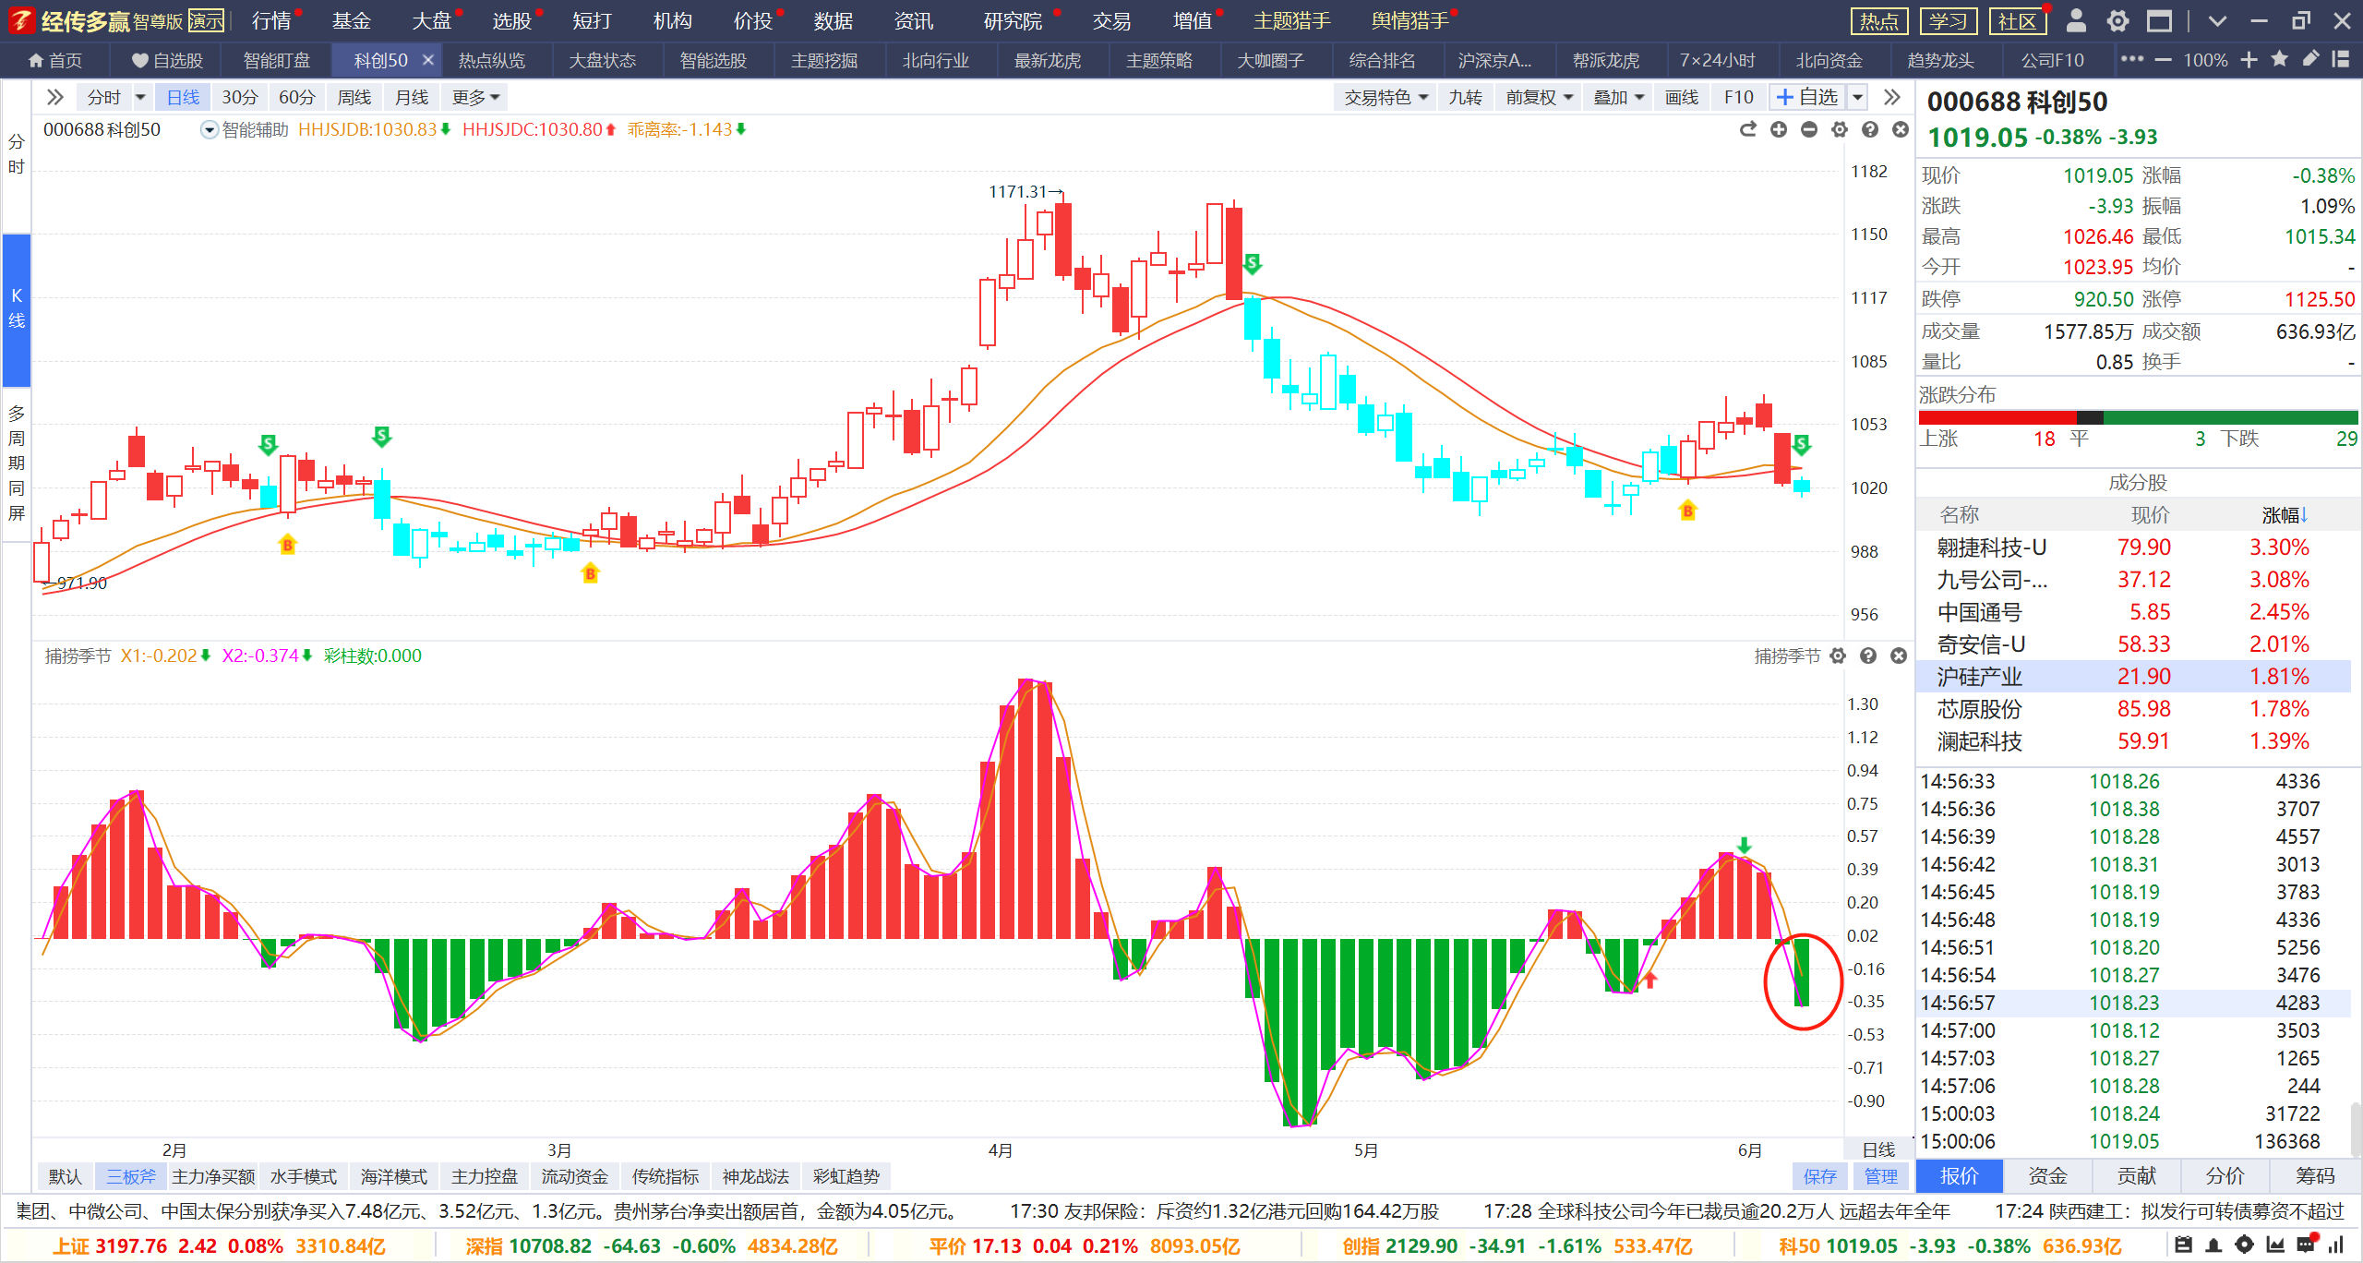Screen dimensions: 2363x1263
Task: Sort constituents by 涨幅 column header
Action: 2285,515
